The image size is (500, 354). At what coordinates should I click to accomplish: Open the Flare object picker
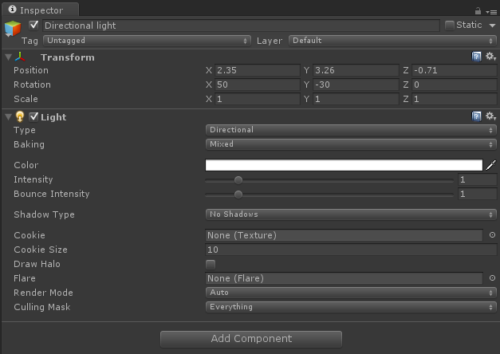click(492, 278)
